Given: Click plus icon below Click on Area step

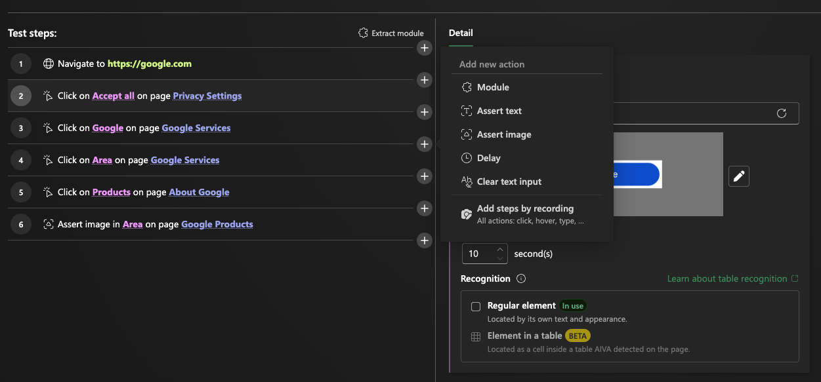Looking at the screenshot, I should [x=425, y=176].
